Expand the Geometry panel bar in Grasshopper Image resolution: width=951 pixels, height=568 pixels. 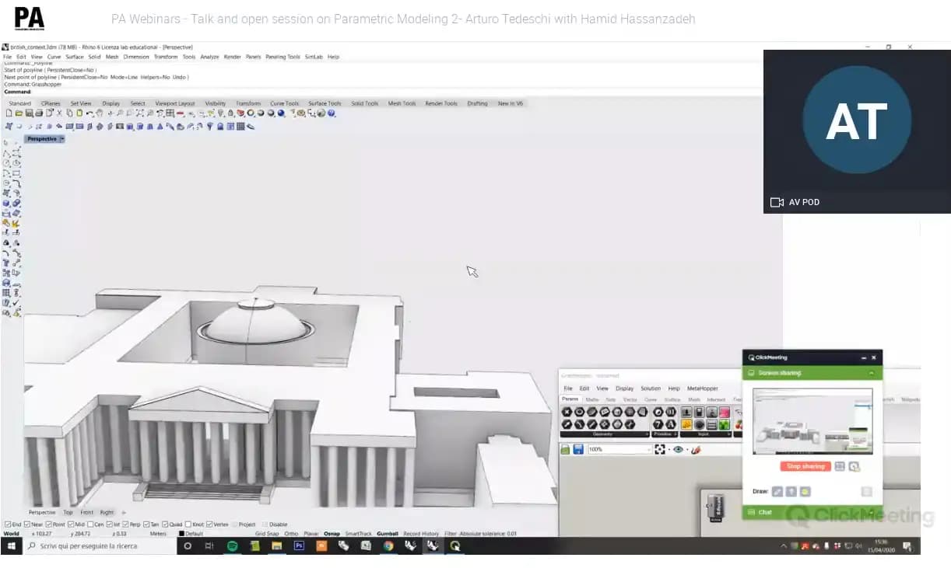(x=605, y=434)
